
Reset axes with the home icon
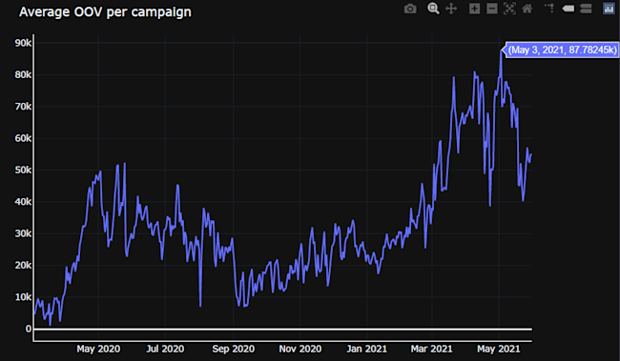[x=527, y=9]
